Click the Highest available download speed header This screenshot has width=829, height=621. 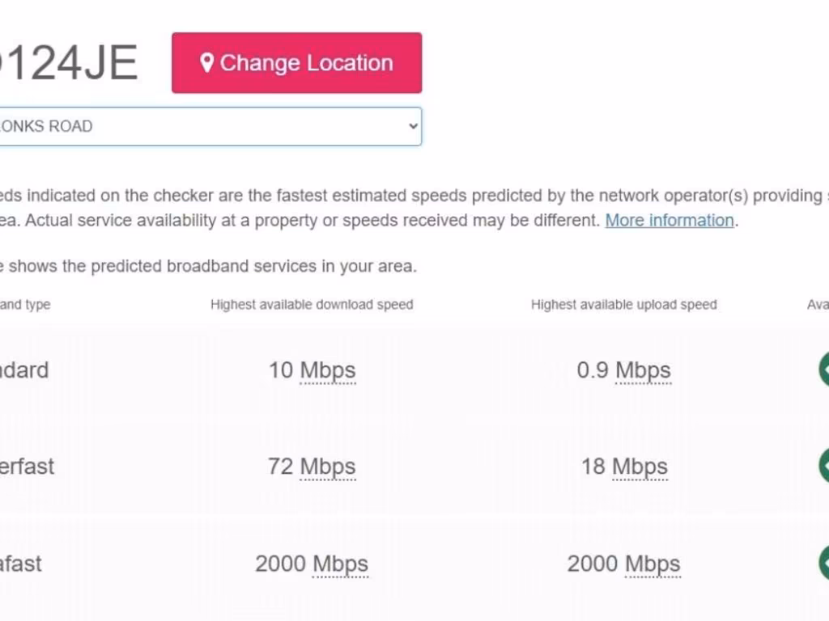[312, 305]
